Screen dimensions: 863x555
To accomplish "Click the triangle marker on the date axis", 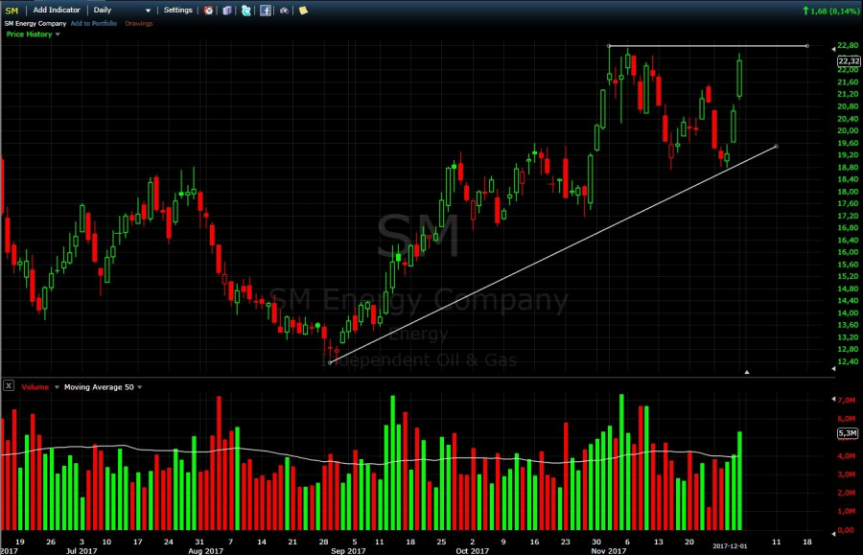I will (x=747, y=371).
